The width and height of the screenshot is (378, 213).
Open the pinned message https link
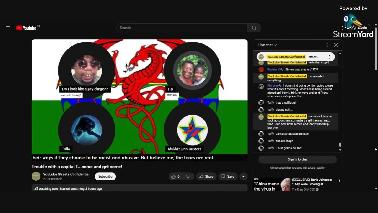point(313,57)
